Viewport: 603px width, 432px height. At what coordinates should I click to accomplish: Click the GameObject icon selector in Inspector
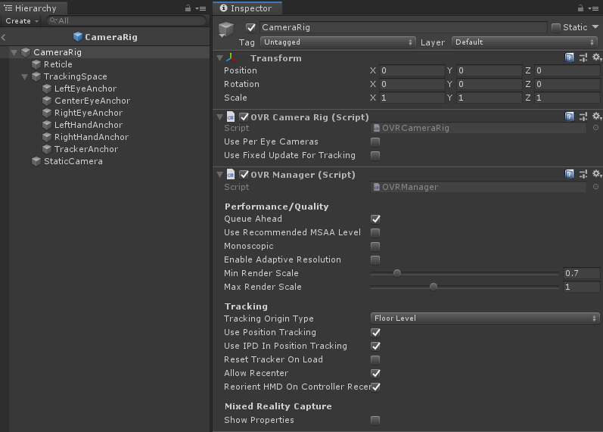(x=226, y=30)
